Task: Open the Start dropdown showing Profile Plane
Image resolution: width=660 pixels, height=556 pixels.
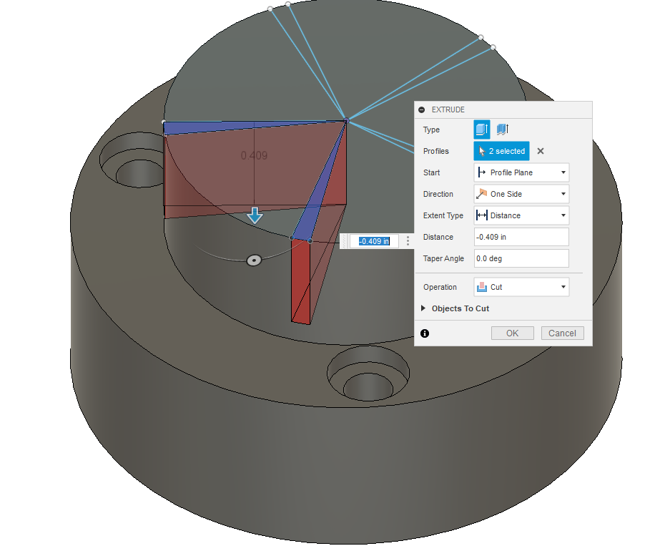Action: coord(521,172)
